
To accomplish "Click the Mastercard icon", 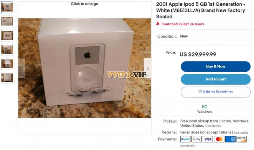I will 219,139.
